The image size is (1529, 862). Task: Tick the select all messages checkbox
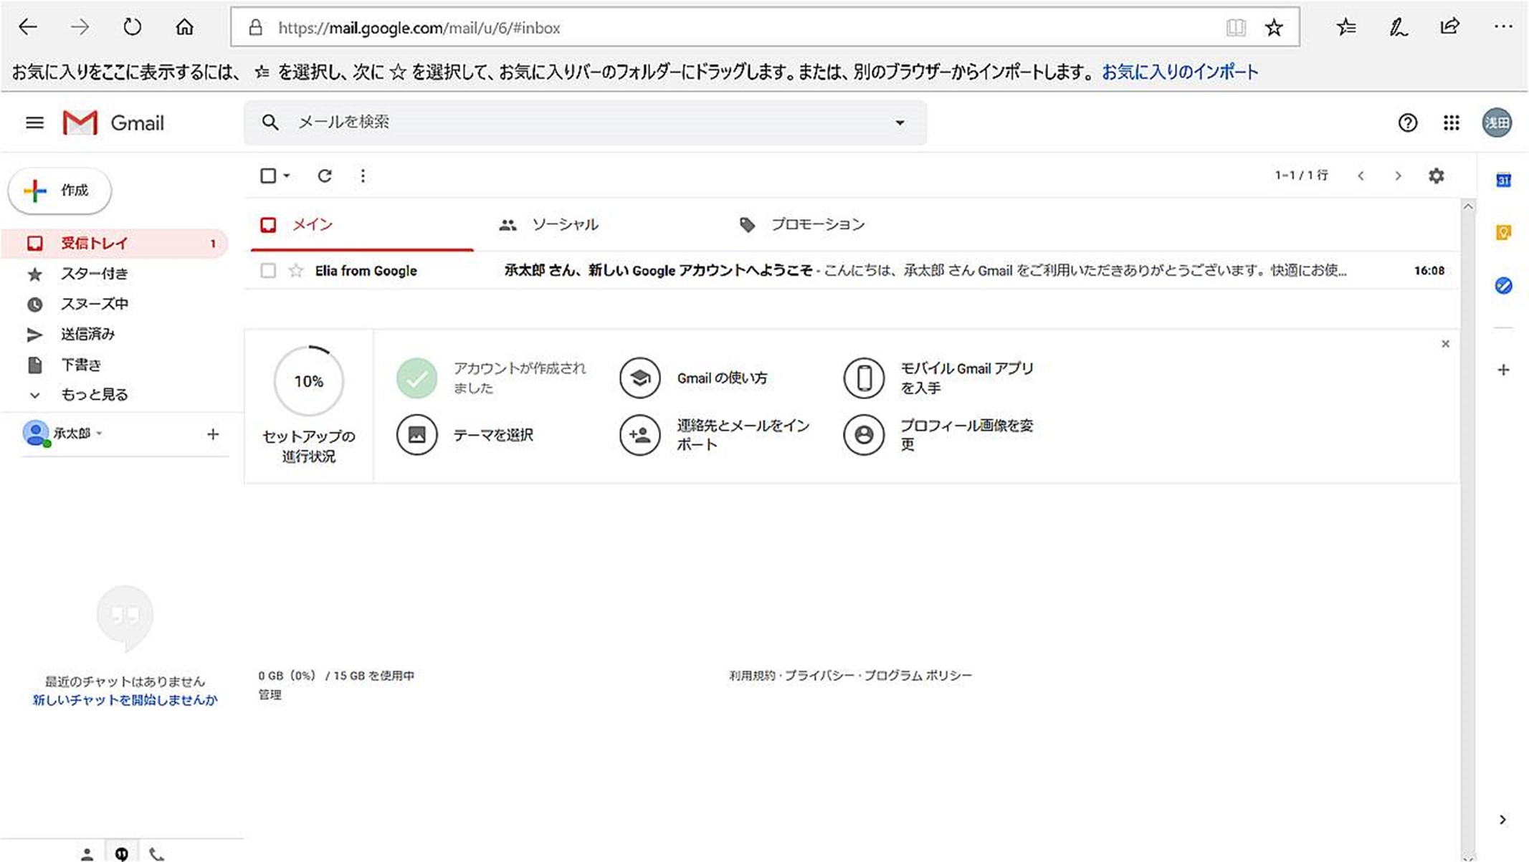(268, 176)
